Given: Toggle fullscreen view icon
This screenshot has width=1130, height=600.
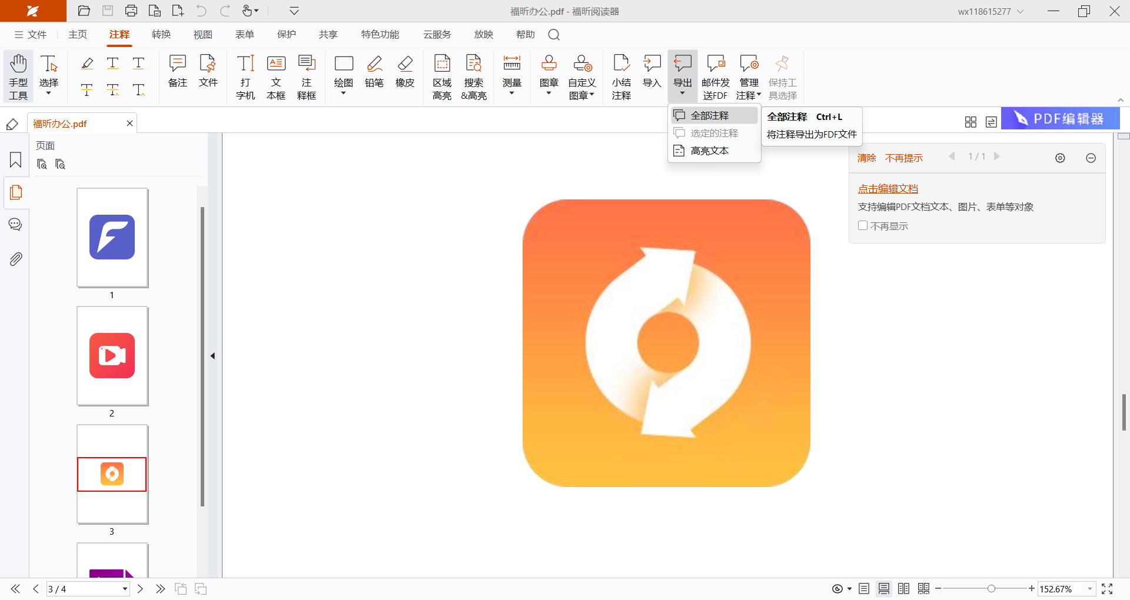Looking at the screenshot, I should (1107, 589).
